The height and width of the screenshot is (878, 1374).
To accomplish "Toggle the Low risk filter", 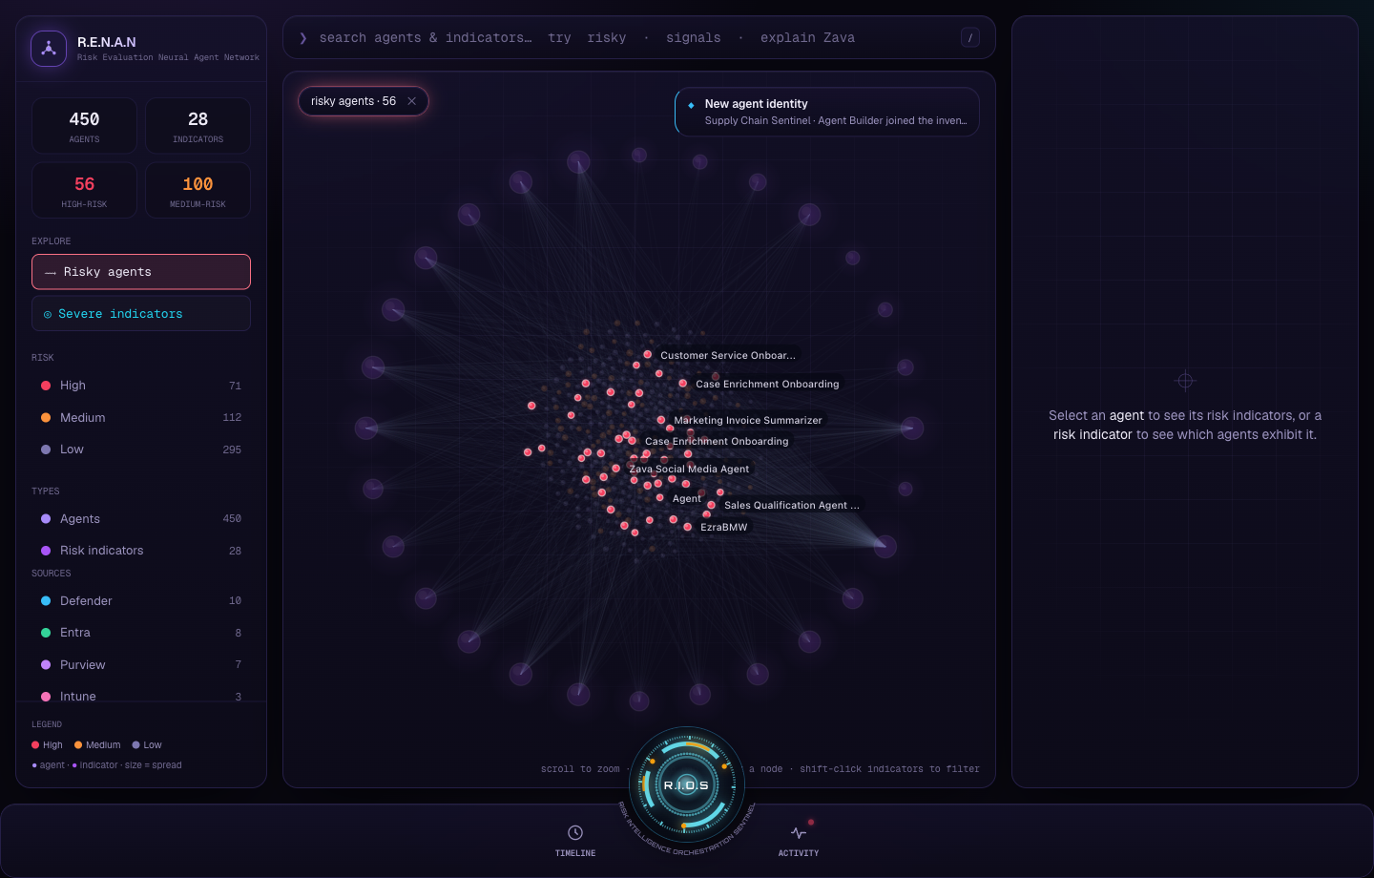I will [141, 449].
